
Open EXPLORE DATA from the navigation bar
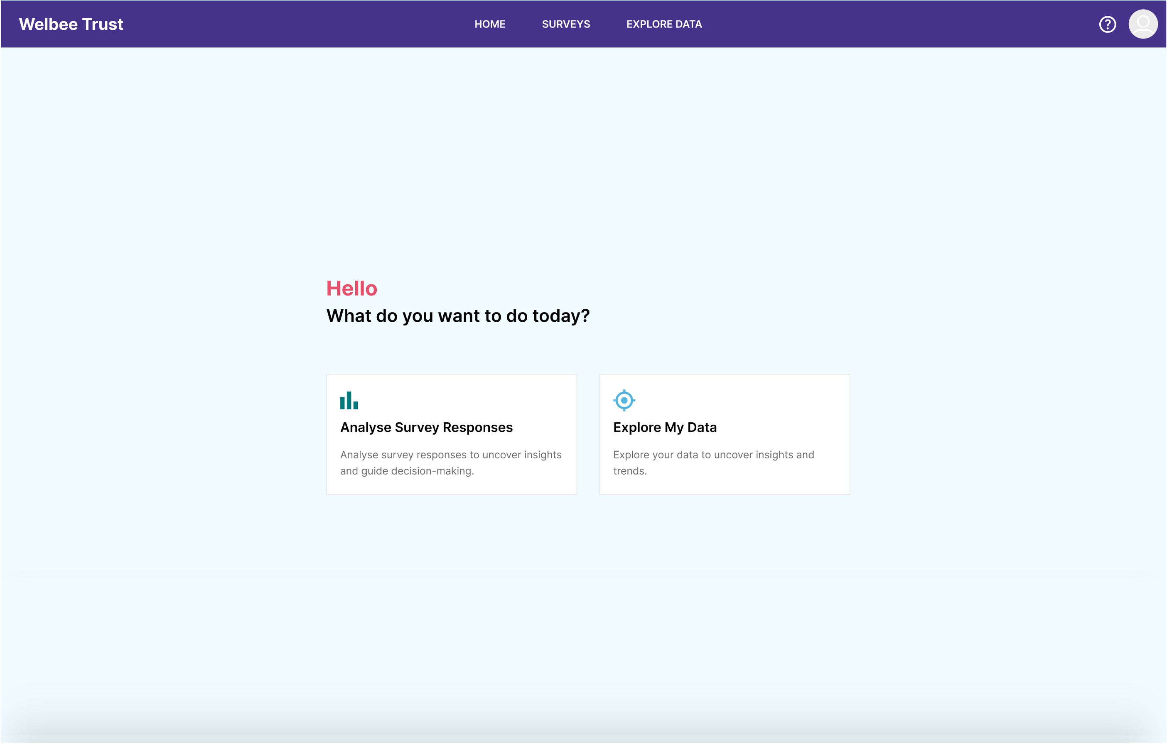(664, 24)
